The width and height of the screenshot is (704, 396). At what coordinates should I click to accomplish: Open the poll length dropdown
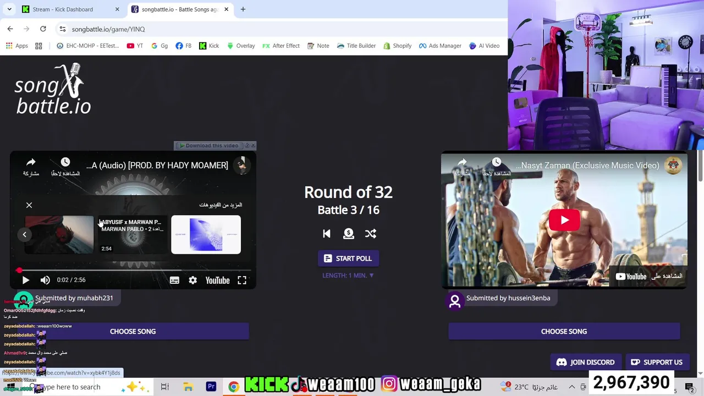(x=348, y=276)
